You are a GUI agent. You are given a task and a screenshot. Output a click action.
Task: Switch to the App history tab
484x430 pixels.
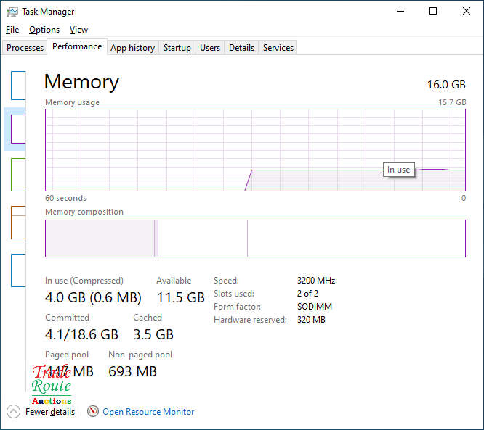[132, 48]
